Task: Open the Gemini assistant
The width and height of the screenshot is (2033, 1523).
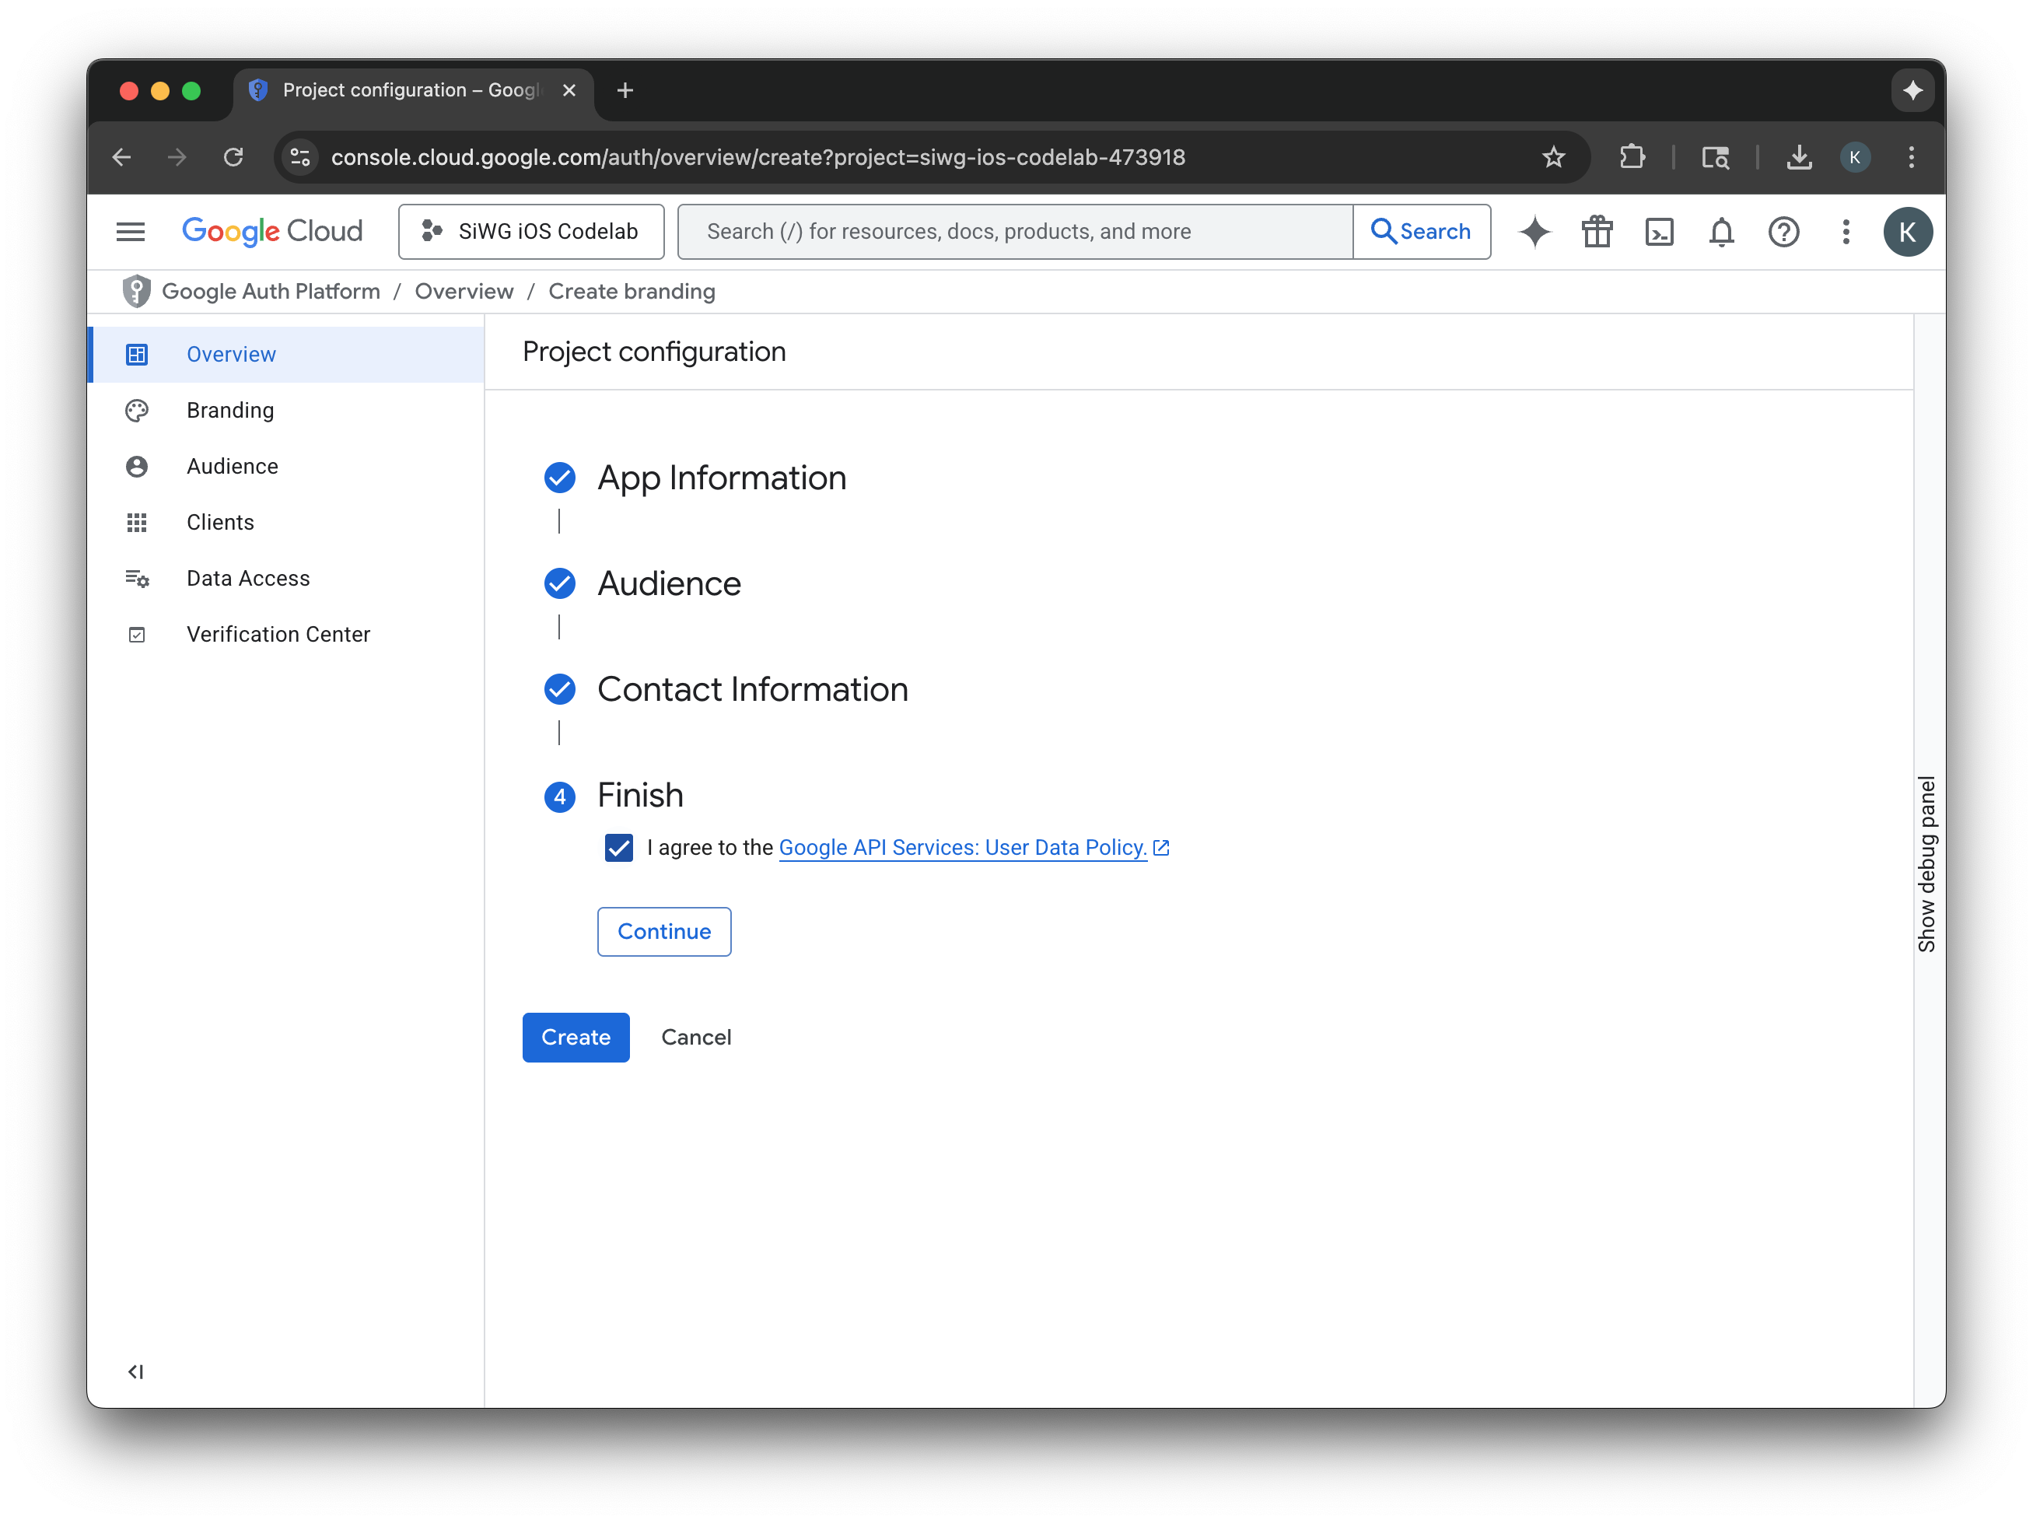Action: (1534, 232)
